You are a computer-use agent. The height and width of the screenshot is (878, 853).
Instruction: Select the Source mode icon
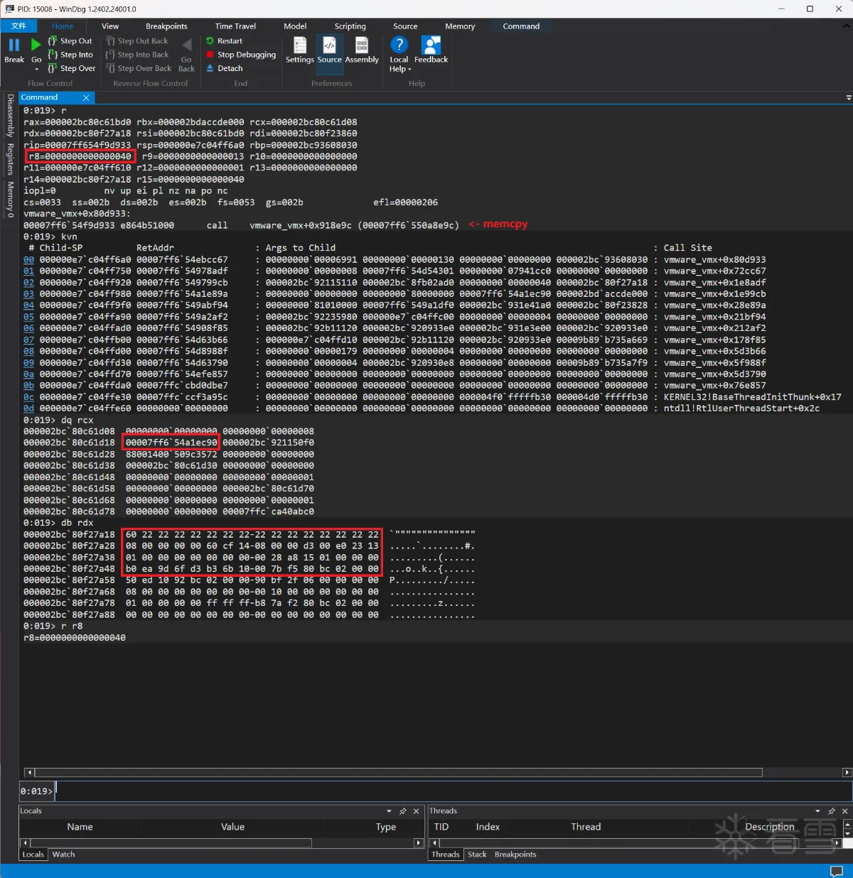pos(329,45)
